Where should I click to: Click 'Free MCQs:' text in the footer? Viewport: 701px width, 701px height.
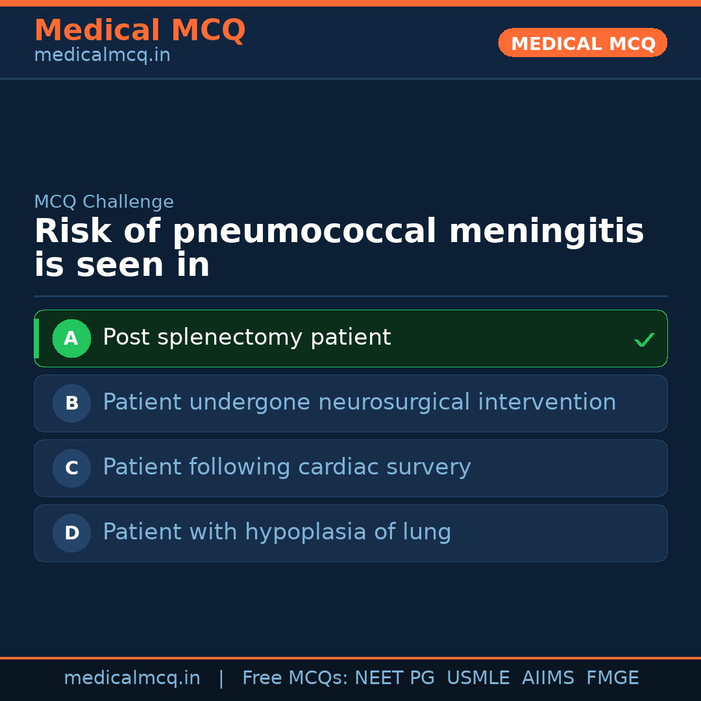pos(295,678)
